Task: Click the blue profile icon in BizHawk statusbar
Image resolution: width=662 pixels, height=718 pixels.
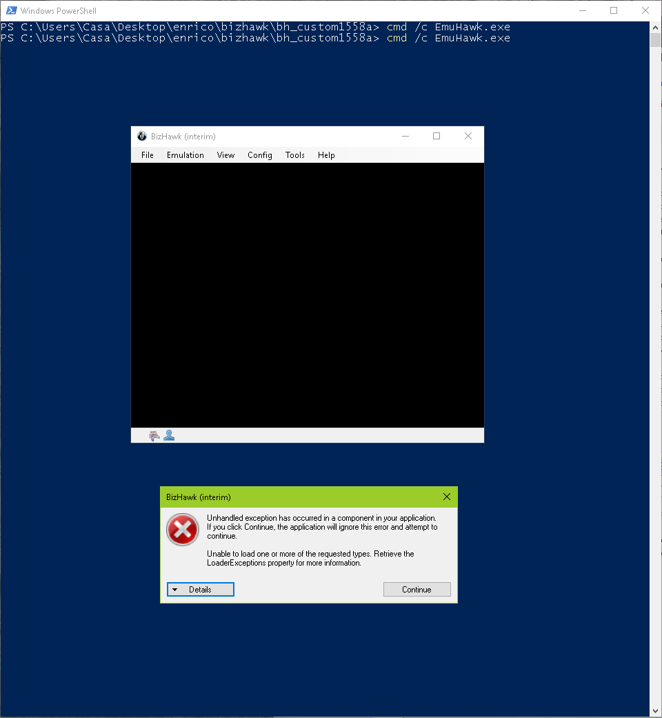Action: coord(169,435)
